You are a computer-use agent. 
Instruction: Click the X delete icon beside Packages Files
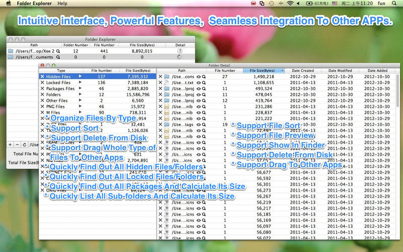pos(42,89)
